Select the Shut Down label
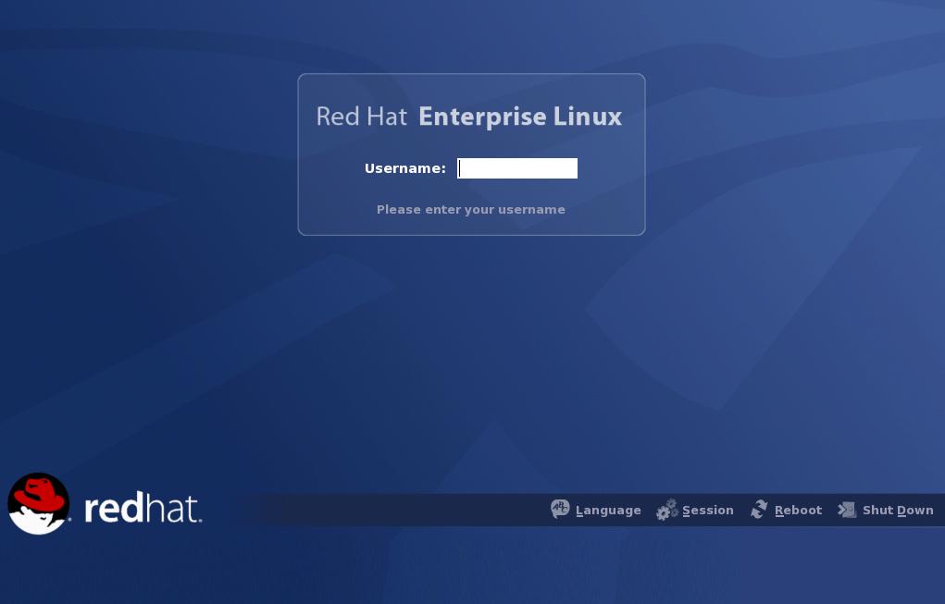The width and height of the screenshot is (945, 604). coord(898,510)
